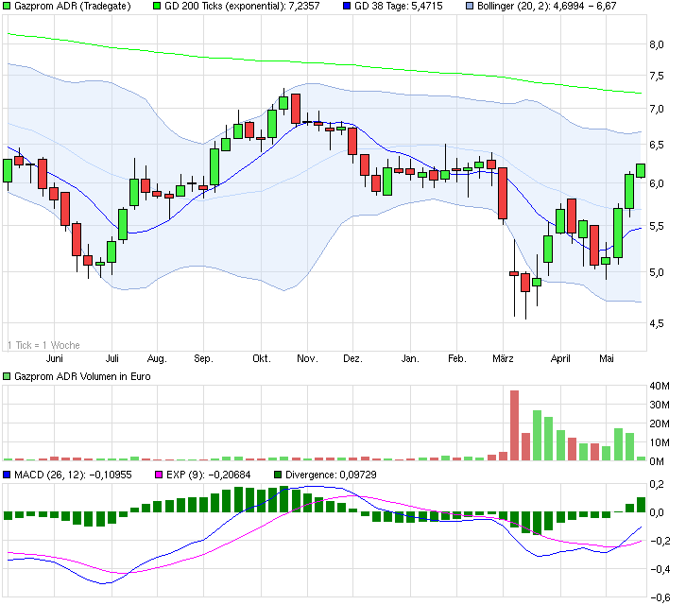
Task: Click the 'Feb.' month label
Action: coord(456,358)
